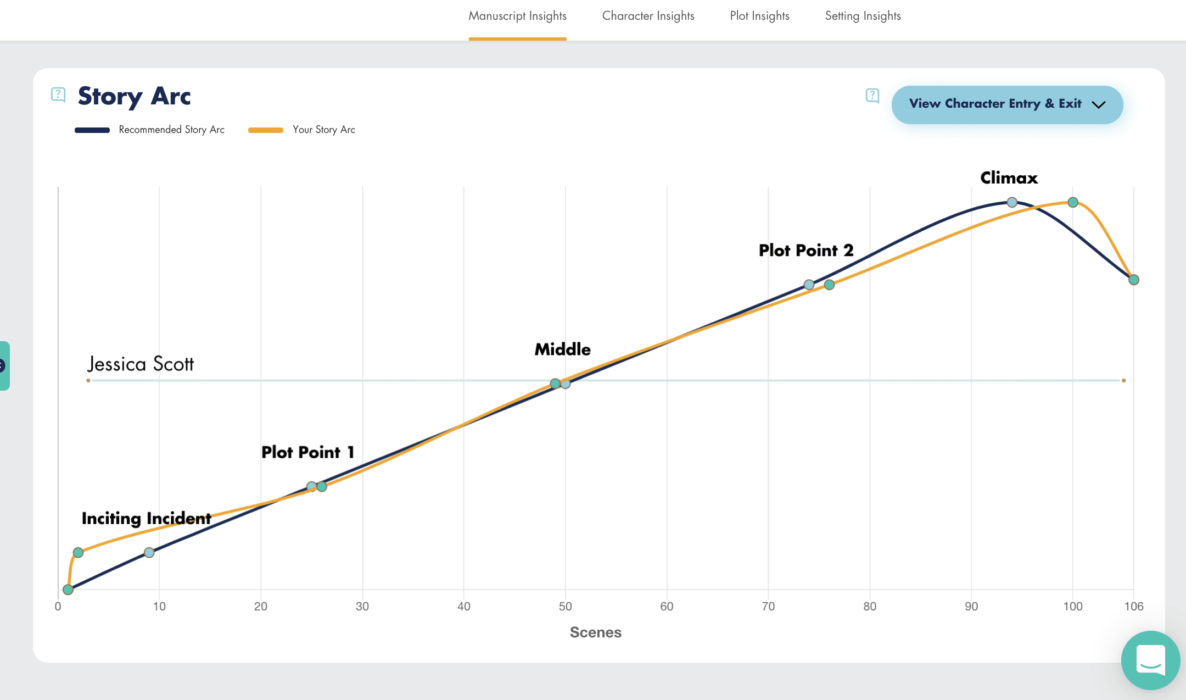Click final scene 106 endpoint marker
Image resolution: width=1186 pixels, height=700 pixels.
point(1134,280)
